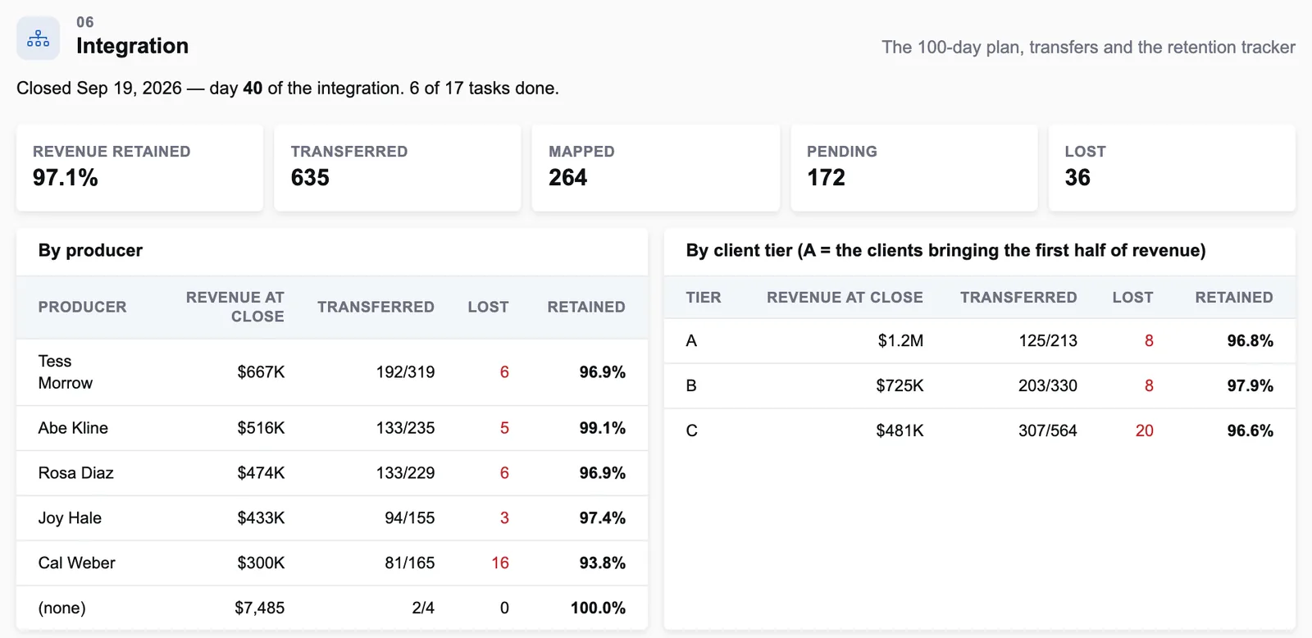Click the Closed Sep 19, 2026 summary line

(288, 88)
